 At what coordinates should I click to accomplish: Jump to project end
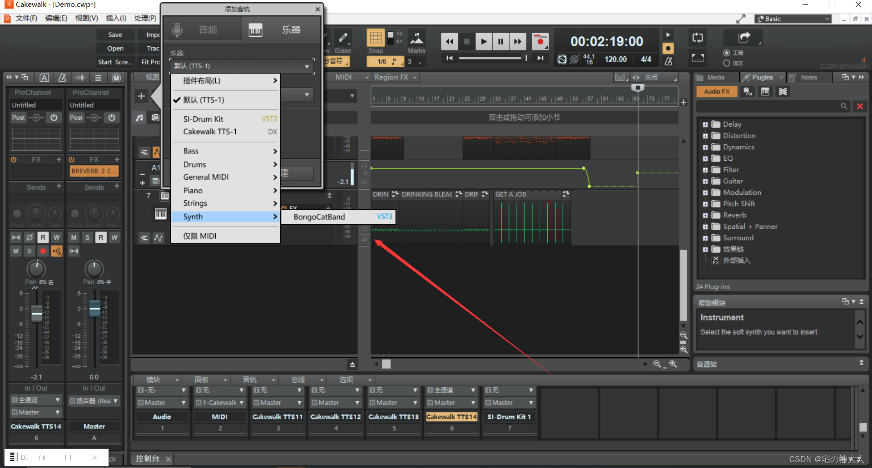point(540,58)
